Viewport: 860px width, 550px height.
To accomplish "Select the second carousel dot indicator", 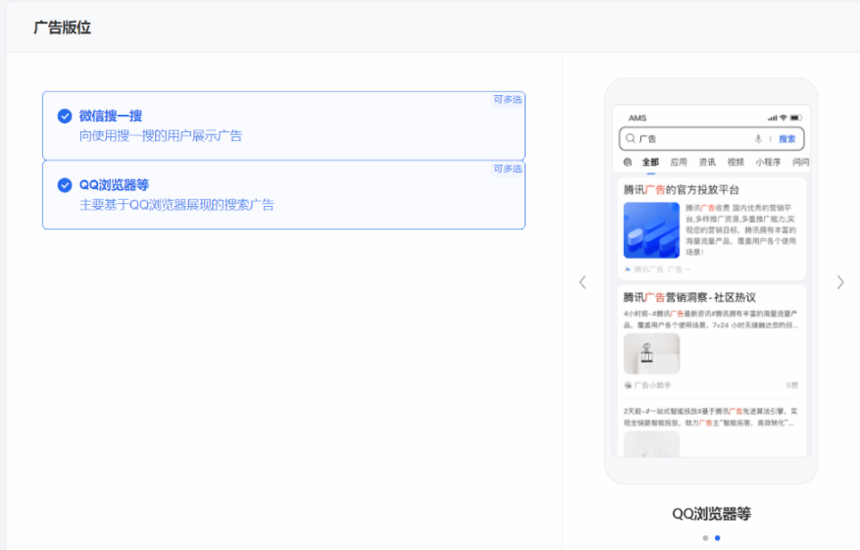I will [718, 537].
